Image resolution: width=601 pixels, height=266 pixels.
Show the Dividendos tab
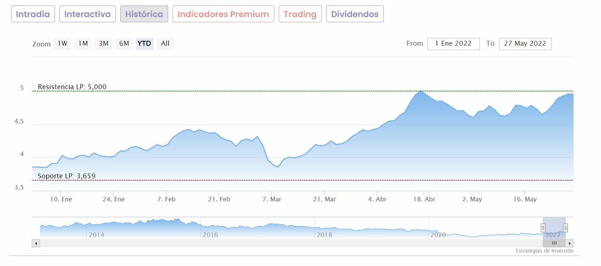[355, 14]
